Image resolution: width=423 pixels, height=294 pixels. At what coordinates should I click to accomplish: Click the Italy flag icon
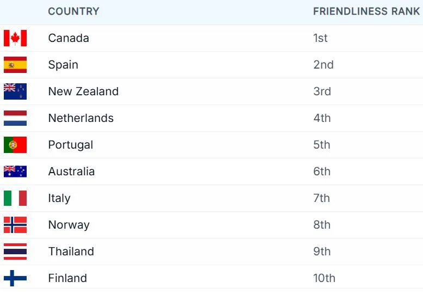[15, 198]
